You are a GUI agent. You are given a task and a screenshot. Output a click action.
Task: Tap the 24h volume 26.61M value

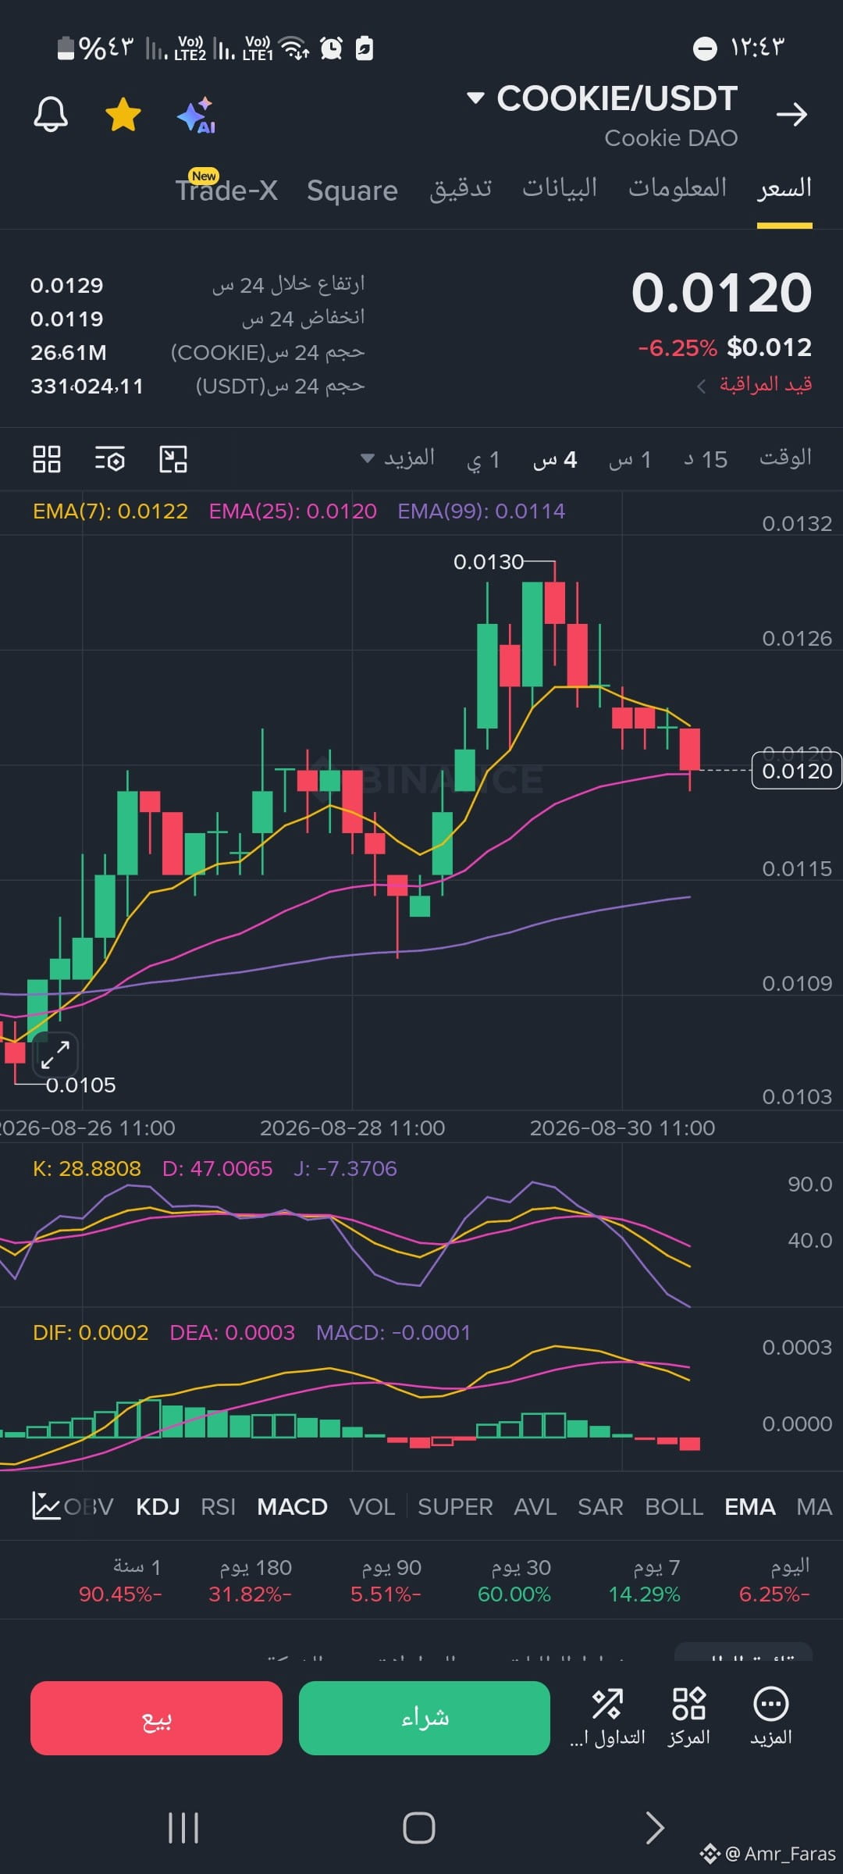(x=69, y=353)
